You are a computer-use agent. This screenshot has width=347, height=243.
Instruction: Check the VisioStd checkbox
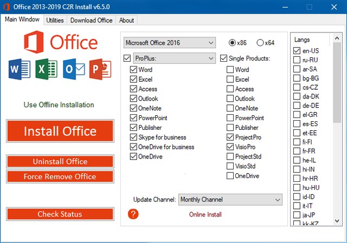230,166
